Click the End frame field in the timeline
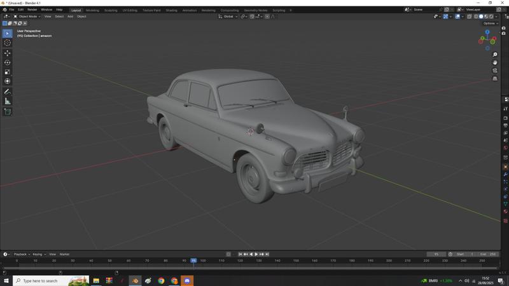The width and height of the screenshot is (509, 286). click(x=488, y=254)
